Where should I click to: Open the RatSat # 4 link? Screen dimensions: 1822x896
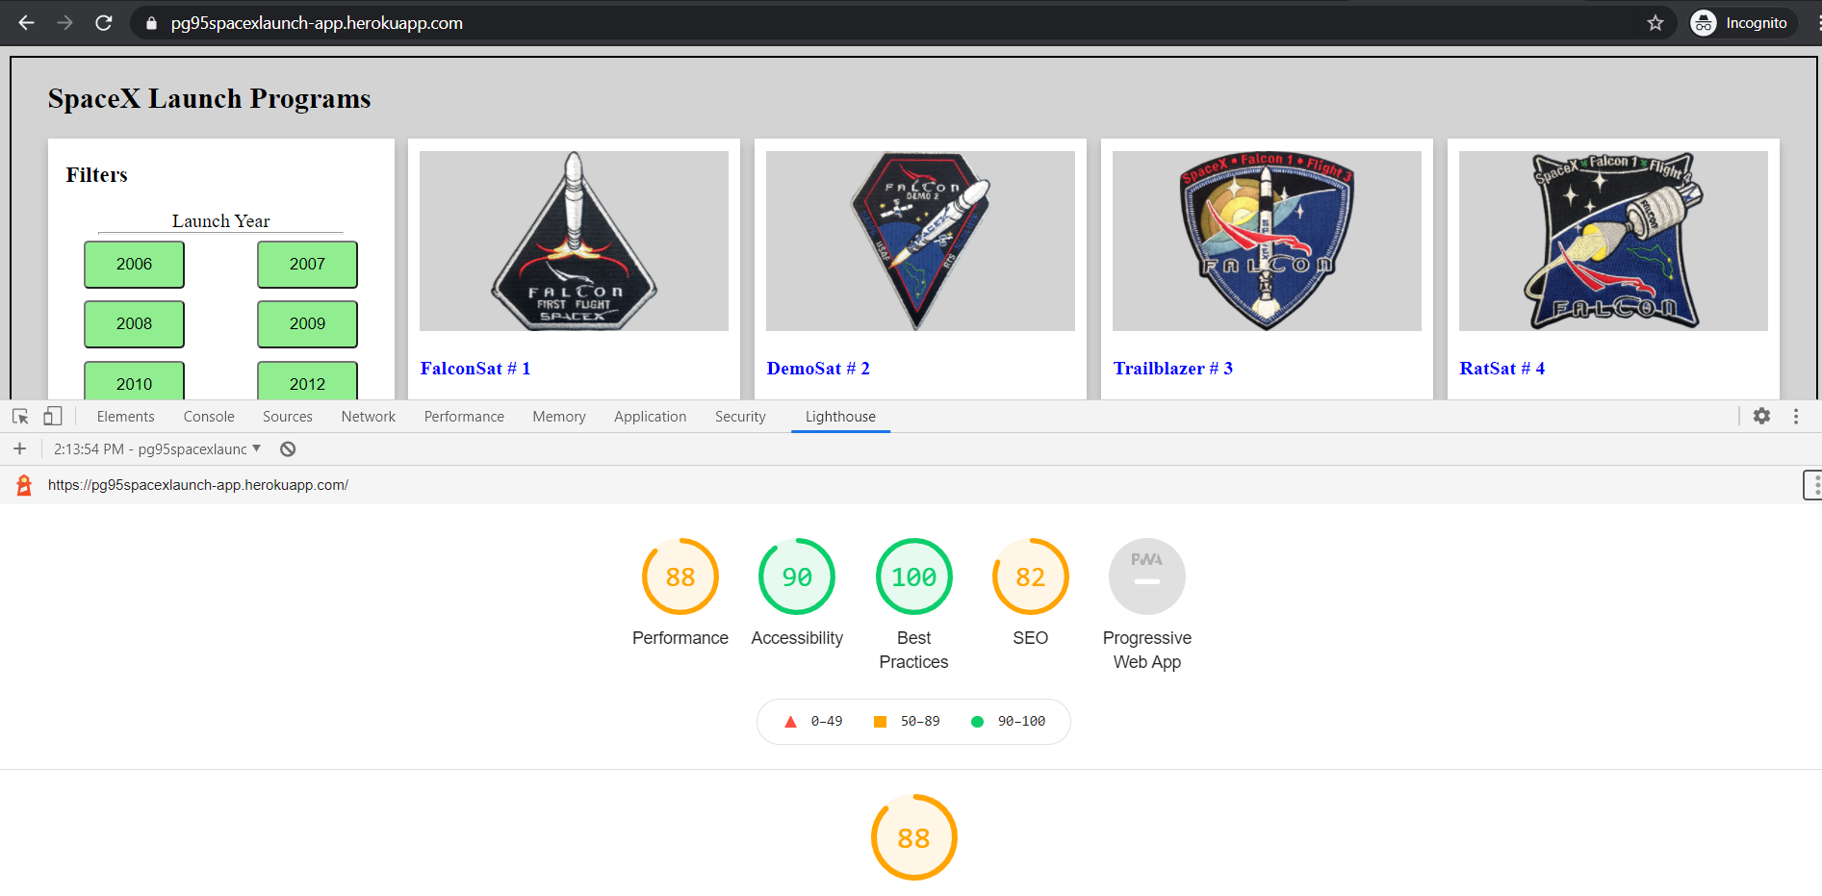(1502, 369)
